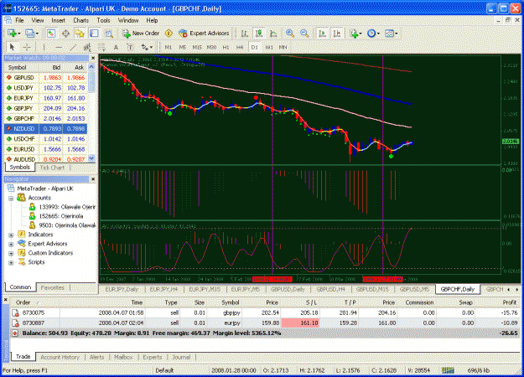Image resolution: width=524 pixels, height=377 pixels.
Task: Switch chart timeframe to M5
Action: (x=183, y=48)
